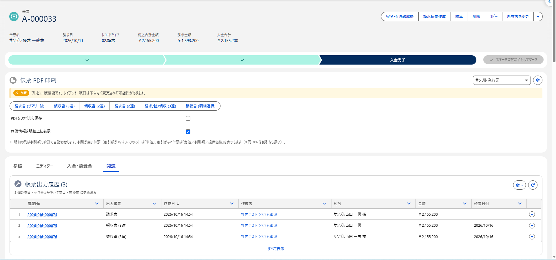Image resolution: width=556 pixels, height=260 pixels.
Task: Click 所有者を変更 button
Action: point(518,17)
